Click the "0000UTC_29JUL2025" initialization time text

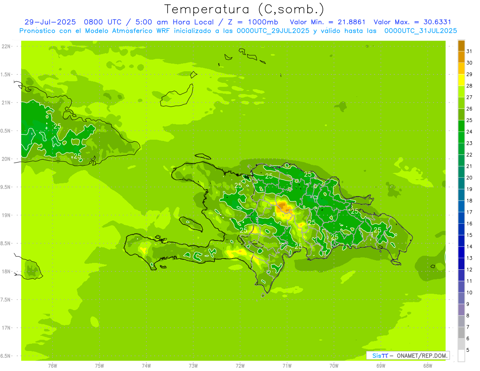pyautogui.click(x=273, y=30)
